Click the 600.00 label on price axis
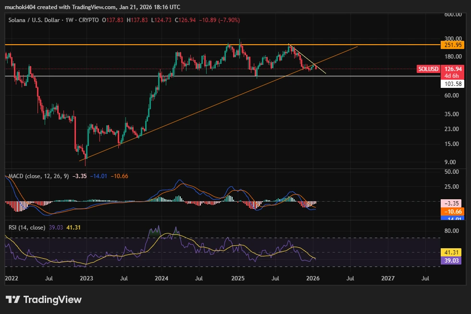The height and width of the screenshot is (314, 471). coord(452,14)
